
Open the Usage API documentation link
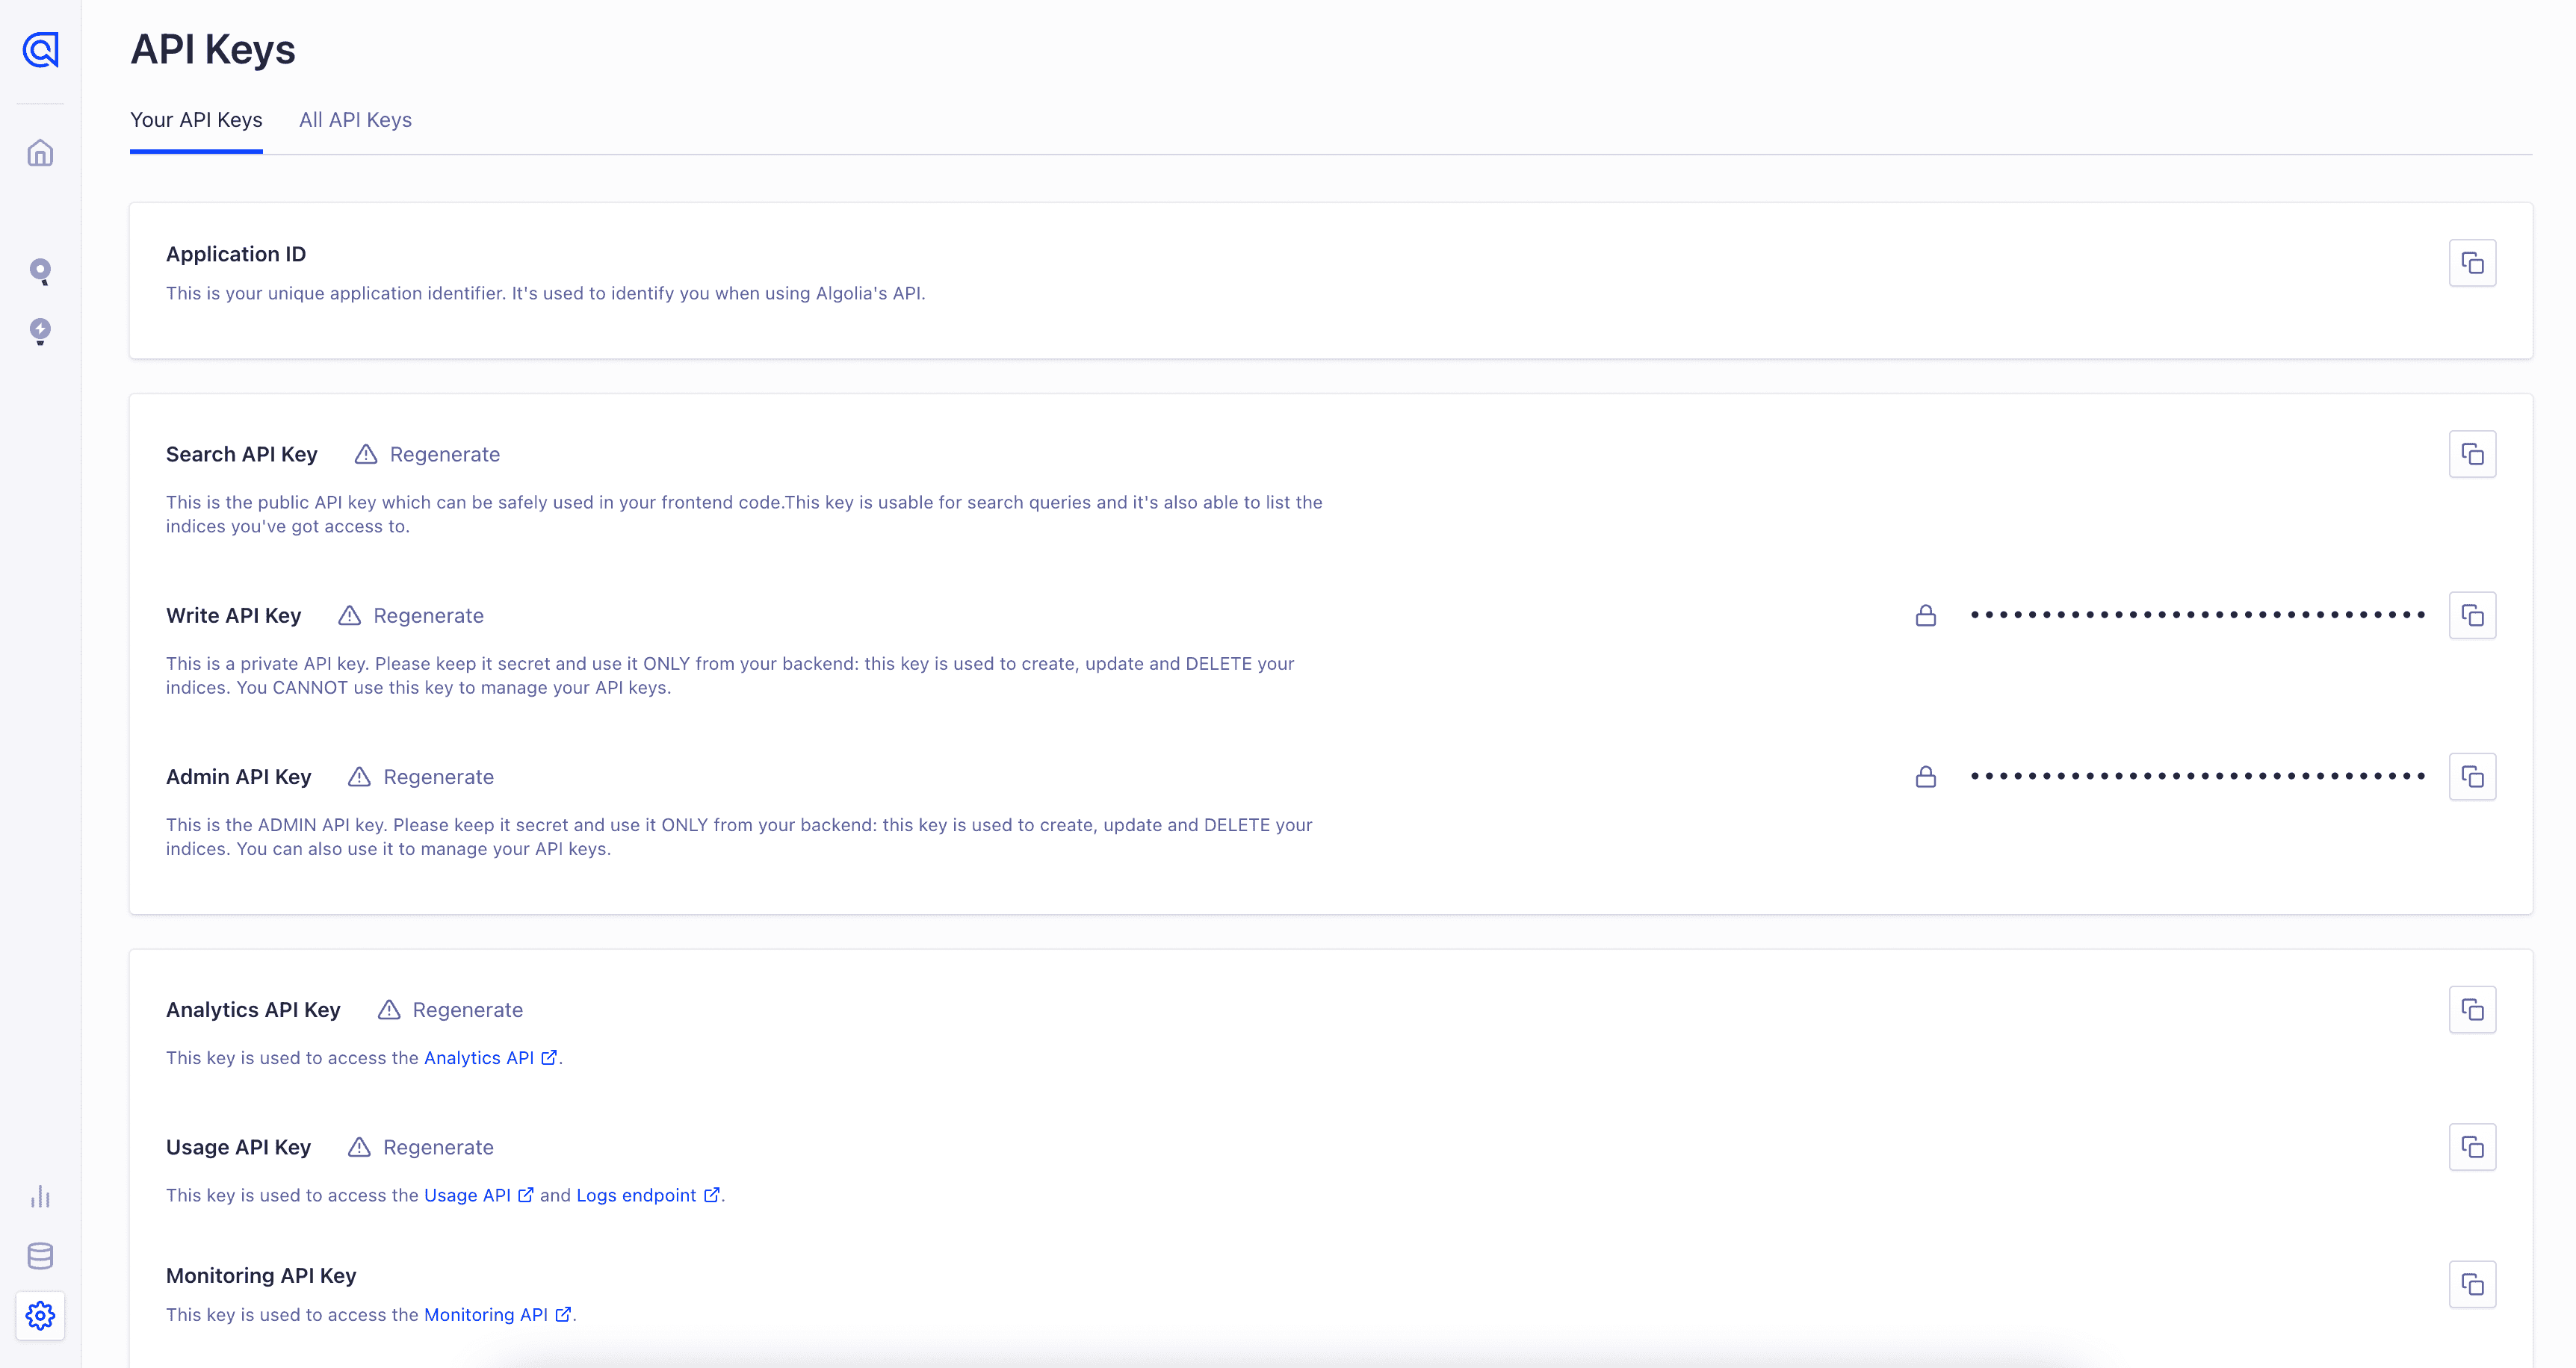[468, 1195]
